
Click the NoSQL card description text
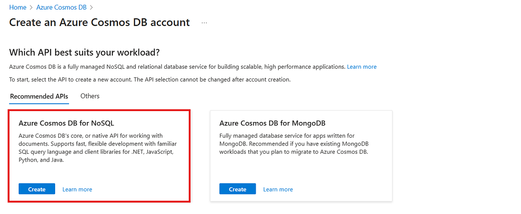98,148
